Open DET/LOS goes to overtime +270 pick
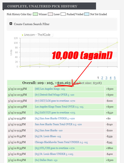The width and height of the screenshot is (124, 163). pyautogui.click(x=55, y=101)
